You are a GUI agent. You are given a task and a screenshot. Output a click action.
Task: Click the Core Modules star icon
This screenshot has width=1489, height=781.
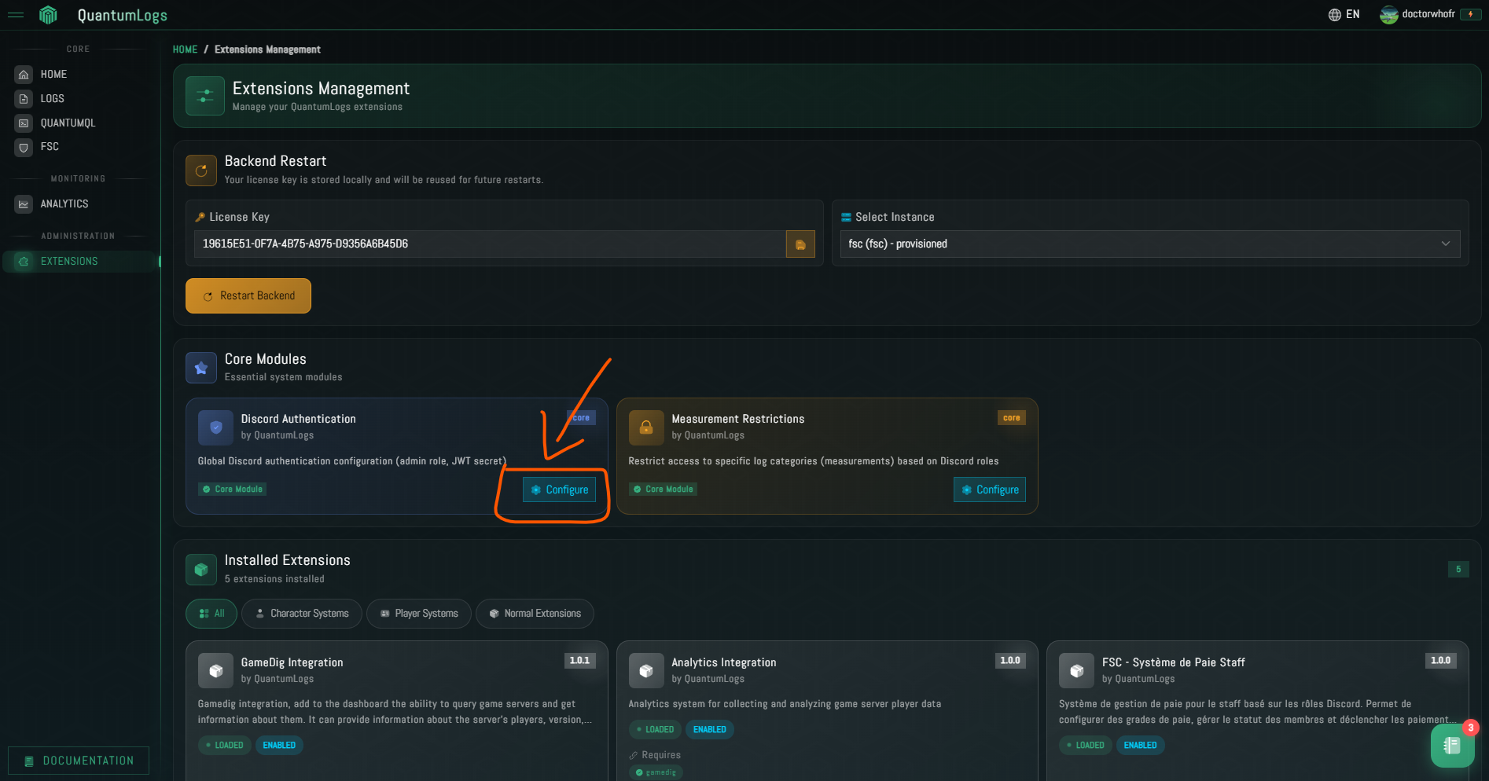[x=201, y=368]
